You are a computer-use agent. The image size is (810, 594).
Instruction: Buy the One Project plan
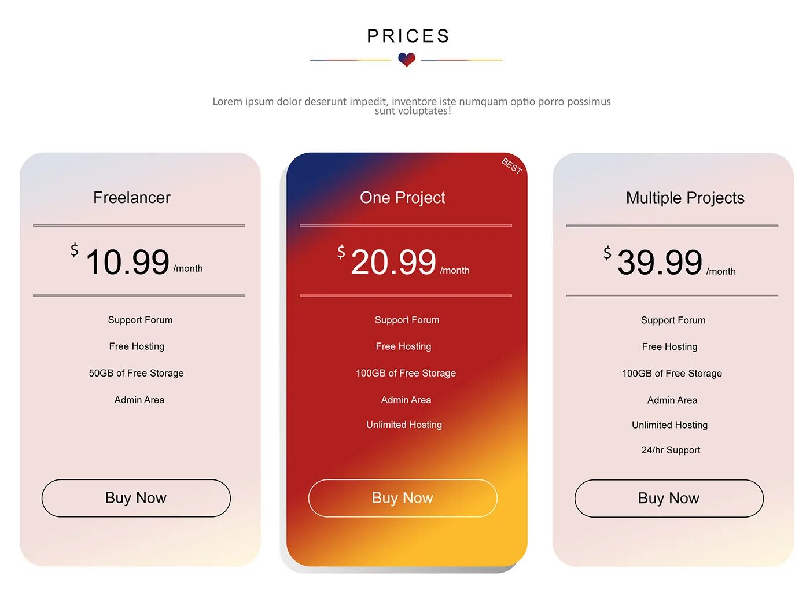click(x=403, y=498)
